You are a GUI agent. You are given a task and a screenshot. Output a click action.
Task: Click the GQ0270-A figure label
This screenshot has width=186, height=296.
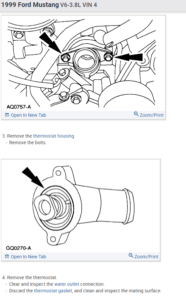[x=19, y=248]
